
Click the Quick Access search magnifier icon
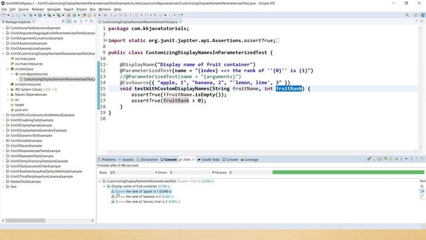[x=407, y=15]
